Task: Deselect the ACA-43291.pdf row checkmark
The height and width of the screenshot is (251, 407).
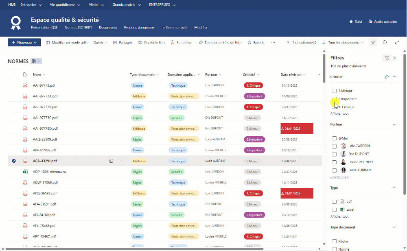Action: [x=14, y=161]
